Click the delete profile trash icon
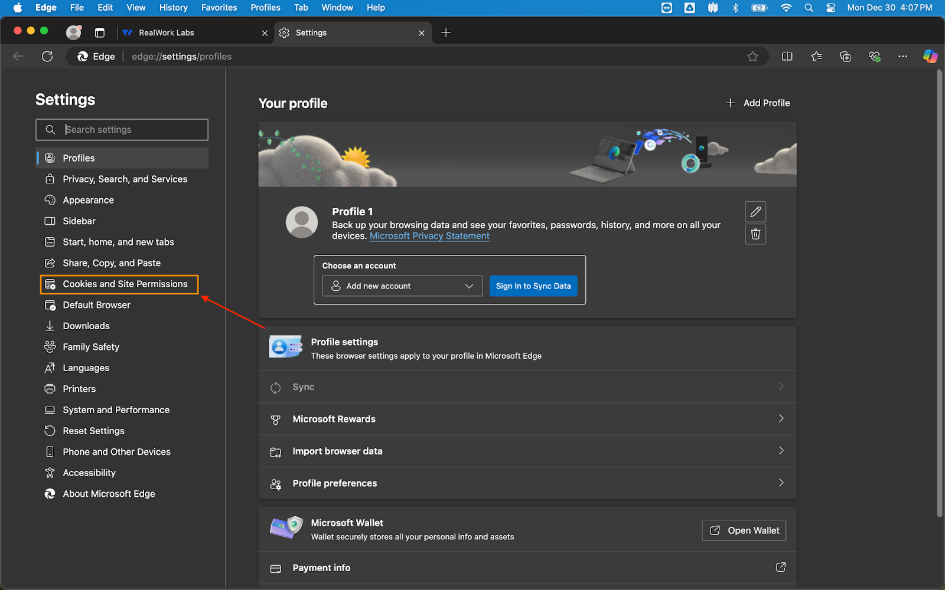The width and height of the screenshot is (945, 590). pos(755,234)
